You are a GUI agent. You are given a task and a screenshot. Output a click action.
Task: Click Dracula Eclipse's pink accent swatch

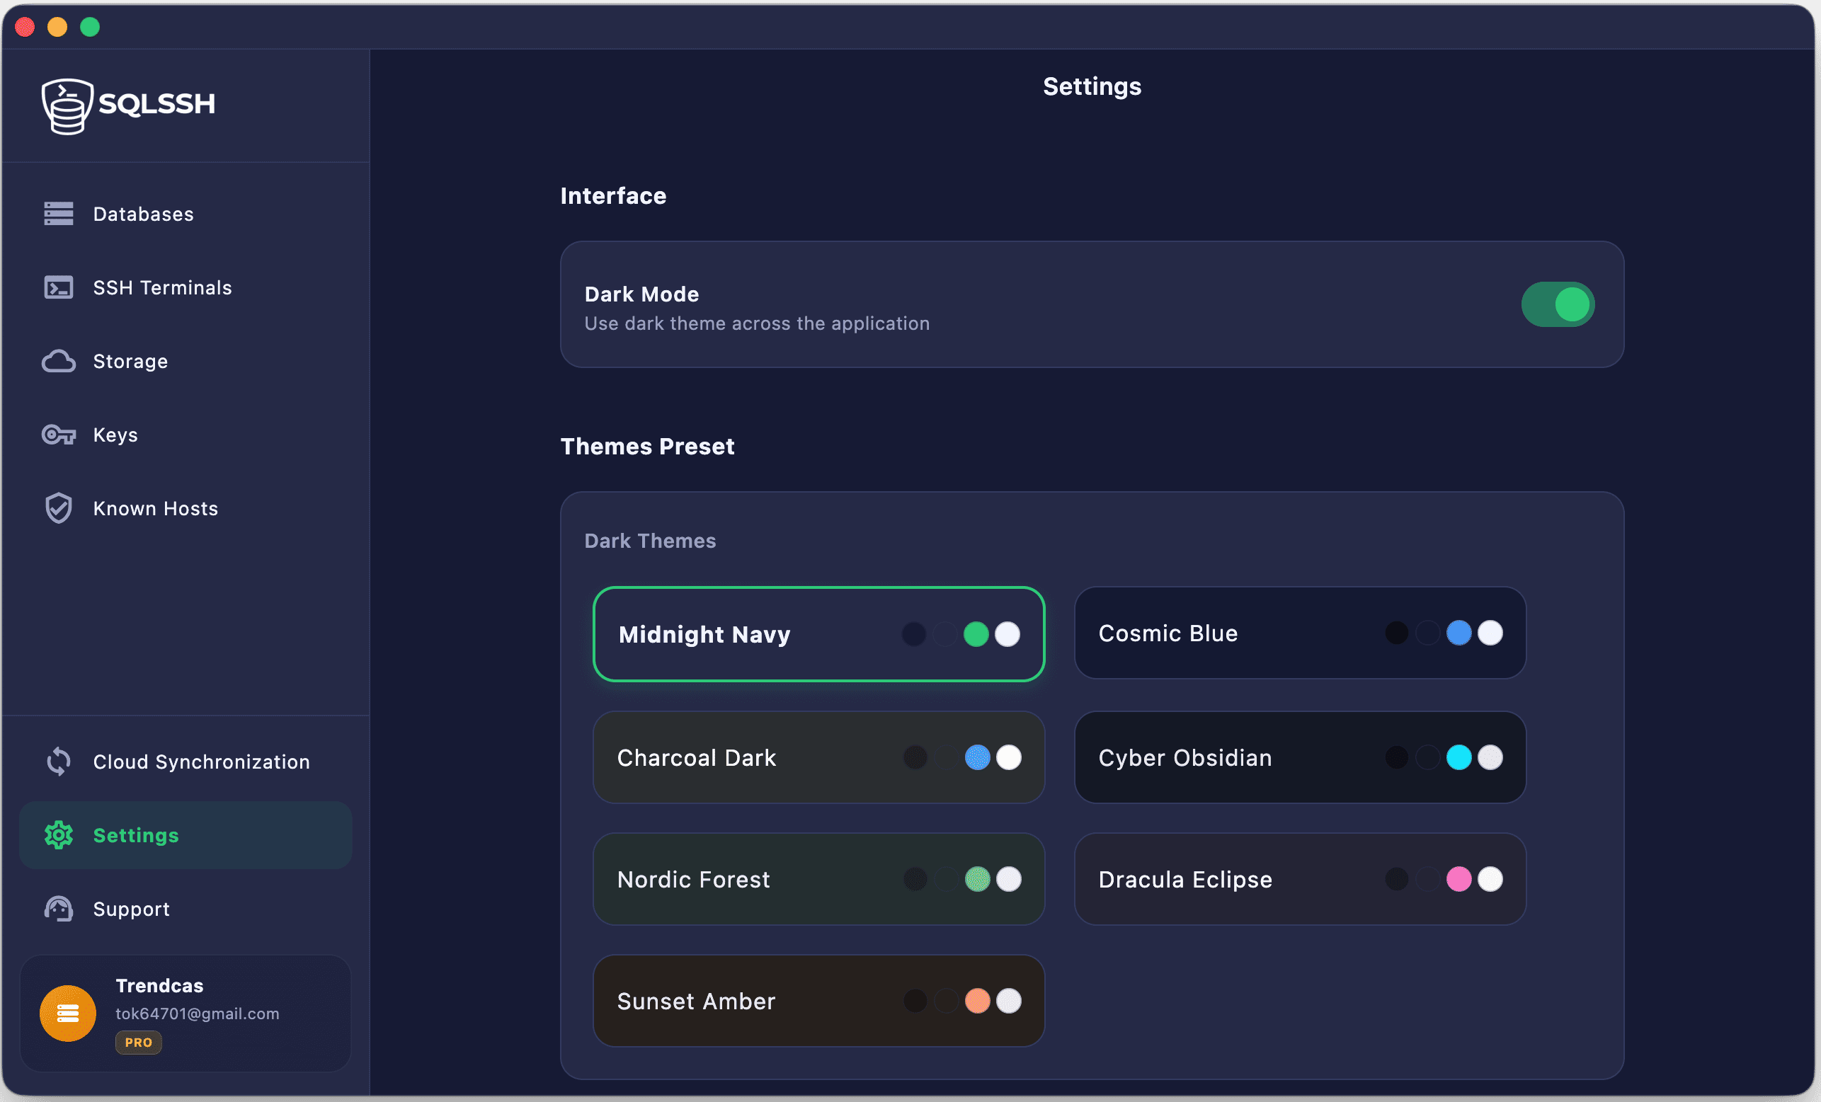click(1458, 879)
